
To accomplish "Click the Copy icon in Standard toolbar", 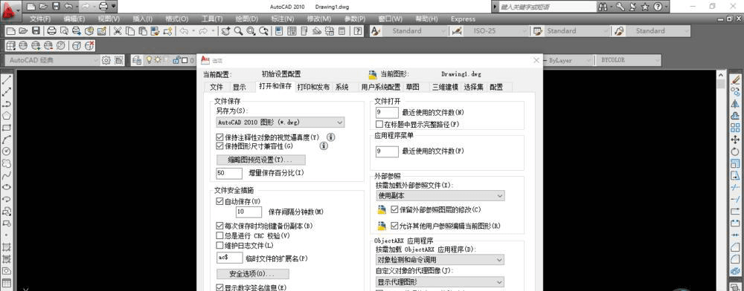I will click(x=130, y=30).
